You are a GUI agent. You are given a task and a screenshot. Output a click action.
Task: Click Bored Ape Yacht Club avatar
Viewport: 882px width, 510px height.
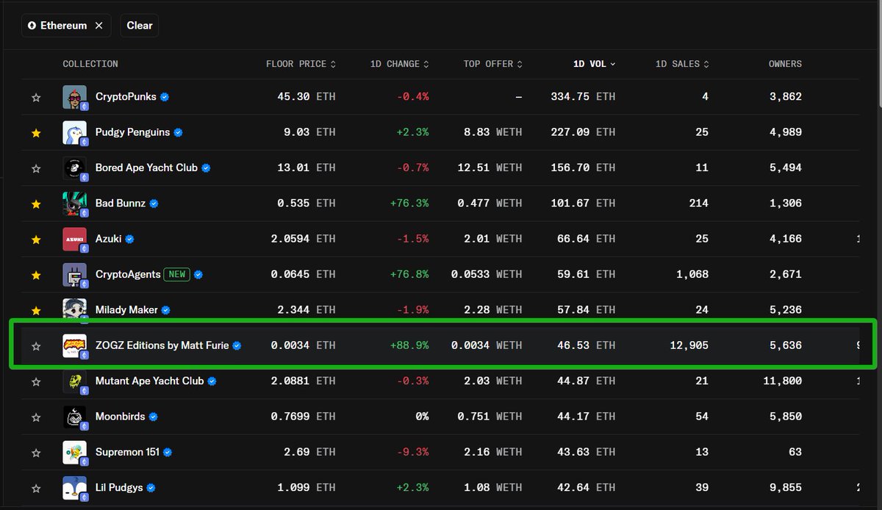pos(75,168)
